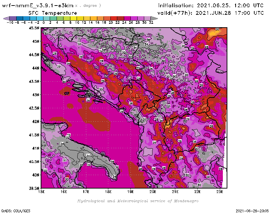Click the 34 contour label at map top center
This screenshot has height=213, width=276.
click(135, 47)
